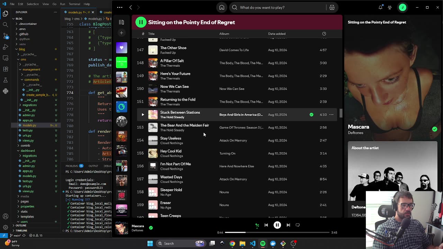Image resolution: width=443 pixels, height=249 pixels.
Task: Open The Hold Steady artist under The Bear And the Maiden Fair
Action: (x=172, y=130)
